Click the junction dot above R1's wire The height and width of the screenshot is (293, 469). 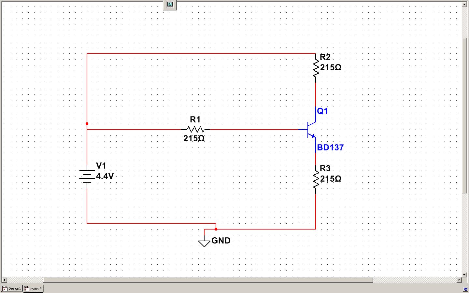[87, 124]
